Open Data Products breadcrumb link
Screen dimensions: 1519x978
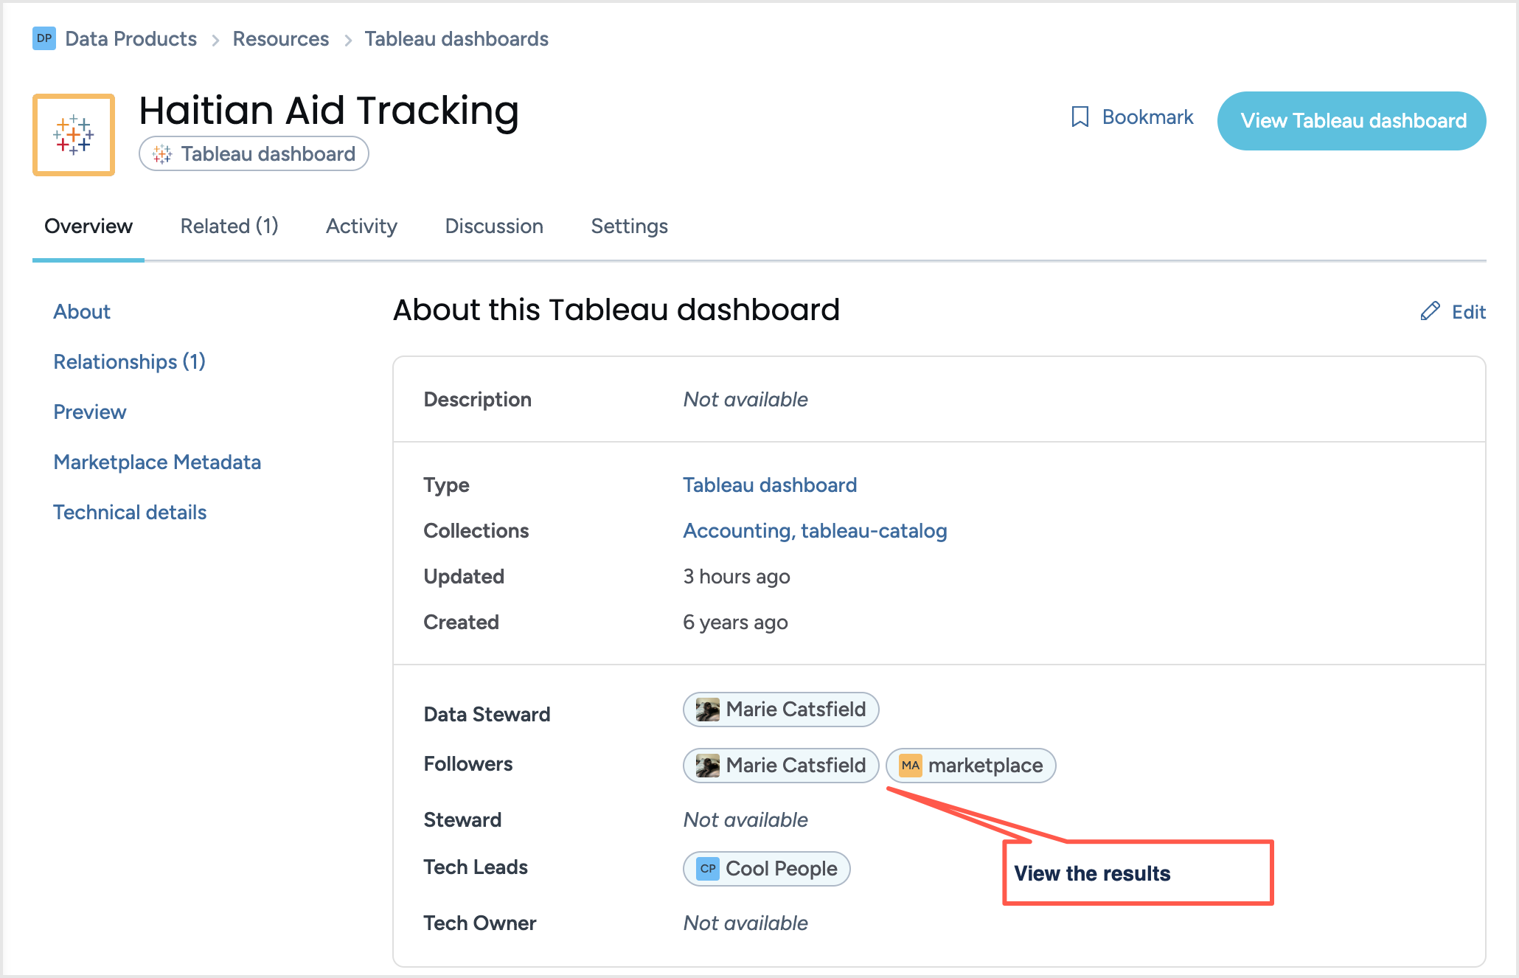[x=131, y=38]
